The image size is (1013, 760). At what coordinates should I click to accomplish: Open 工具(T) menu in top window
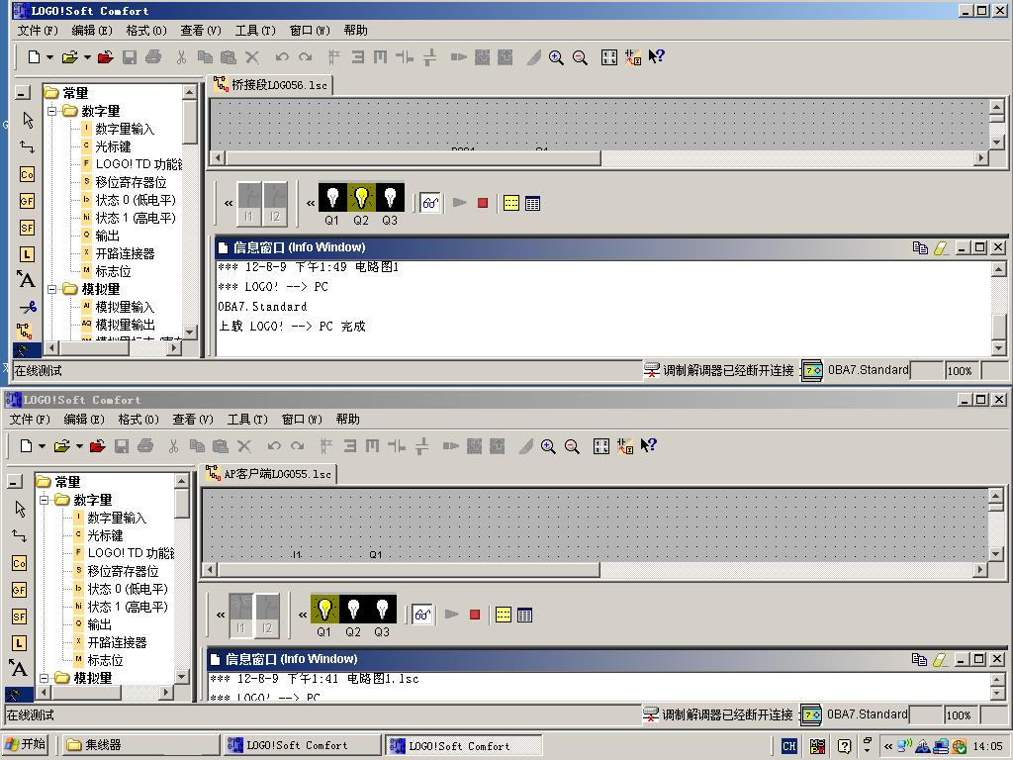click(255, 31)
